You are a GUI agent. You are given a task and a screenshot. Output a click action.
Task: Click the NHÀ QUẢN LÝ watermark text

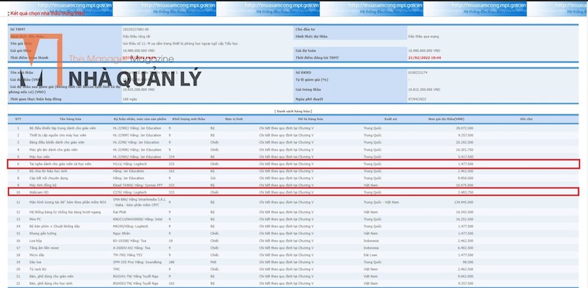pos(135,79)
